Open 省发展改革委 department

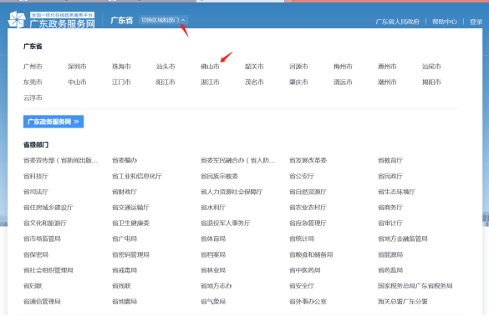click(308, 160)
